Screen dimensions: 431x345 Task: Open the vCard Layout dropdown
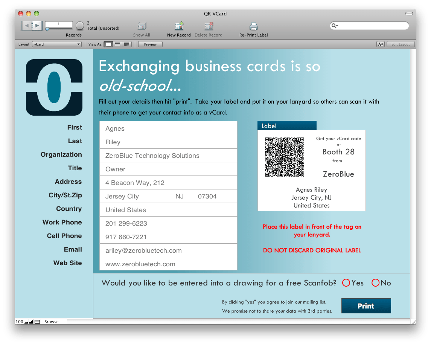click(x=56, y=44)
